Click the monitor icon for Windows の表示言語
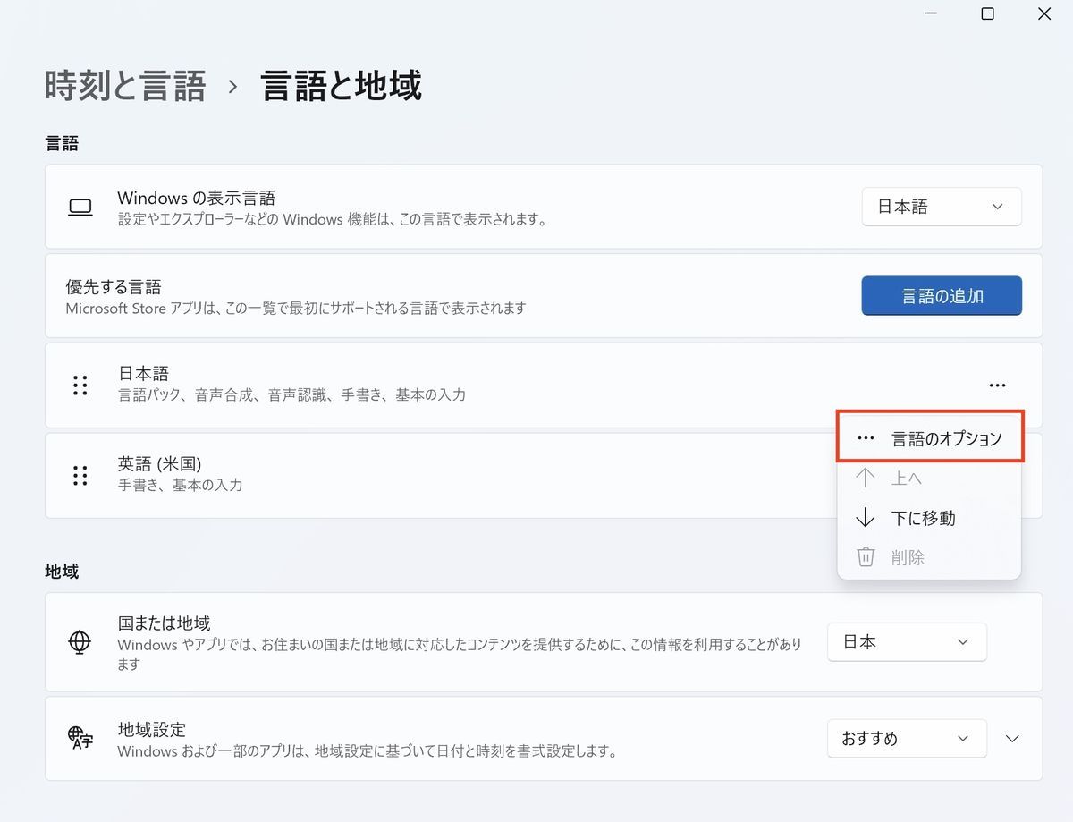The height and width of the screenshot is (822, 1073). (80, 207)
